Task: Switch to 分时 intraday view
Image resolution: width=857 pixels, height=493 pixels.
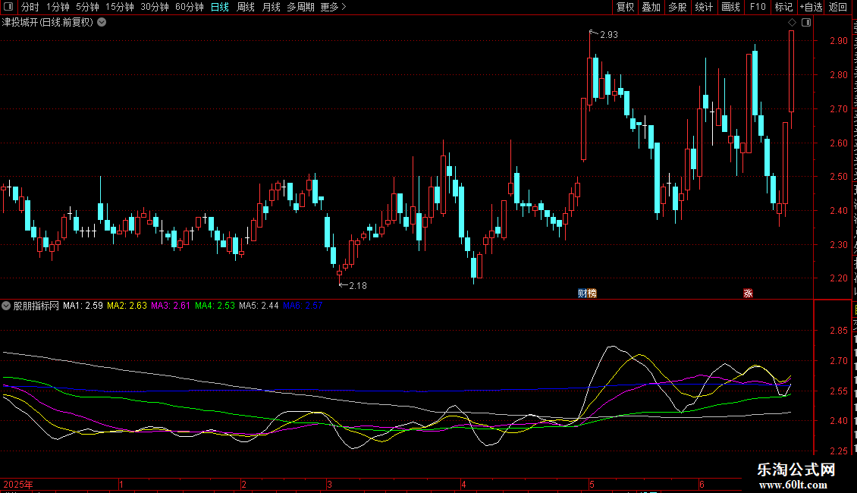Action: pos(30,7)
